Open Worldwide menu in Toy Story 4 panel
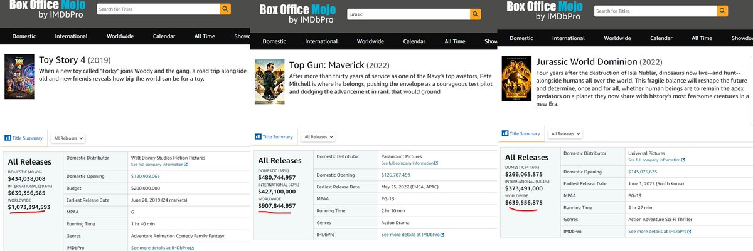This screenshot has height=251, width=753. (x=120, y=36)
